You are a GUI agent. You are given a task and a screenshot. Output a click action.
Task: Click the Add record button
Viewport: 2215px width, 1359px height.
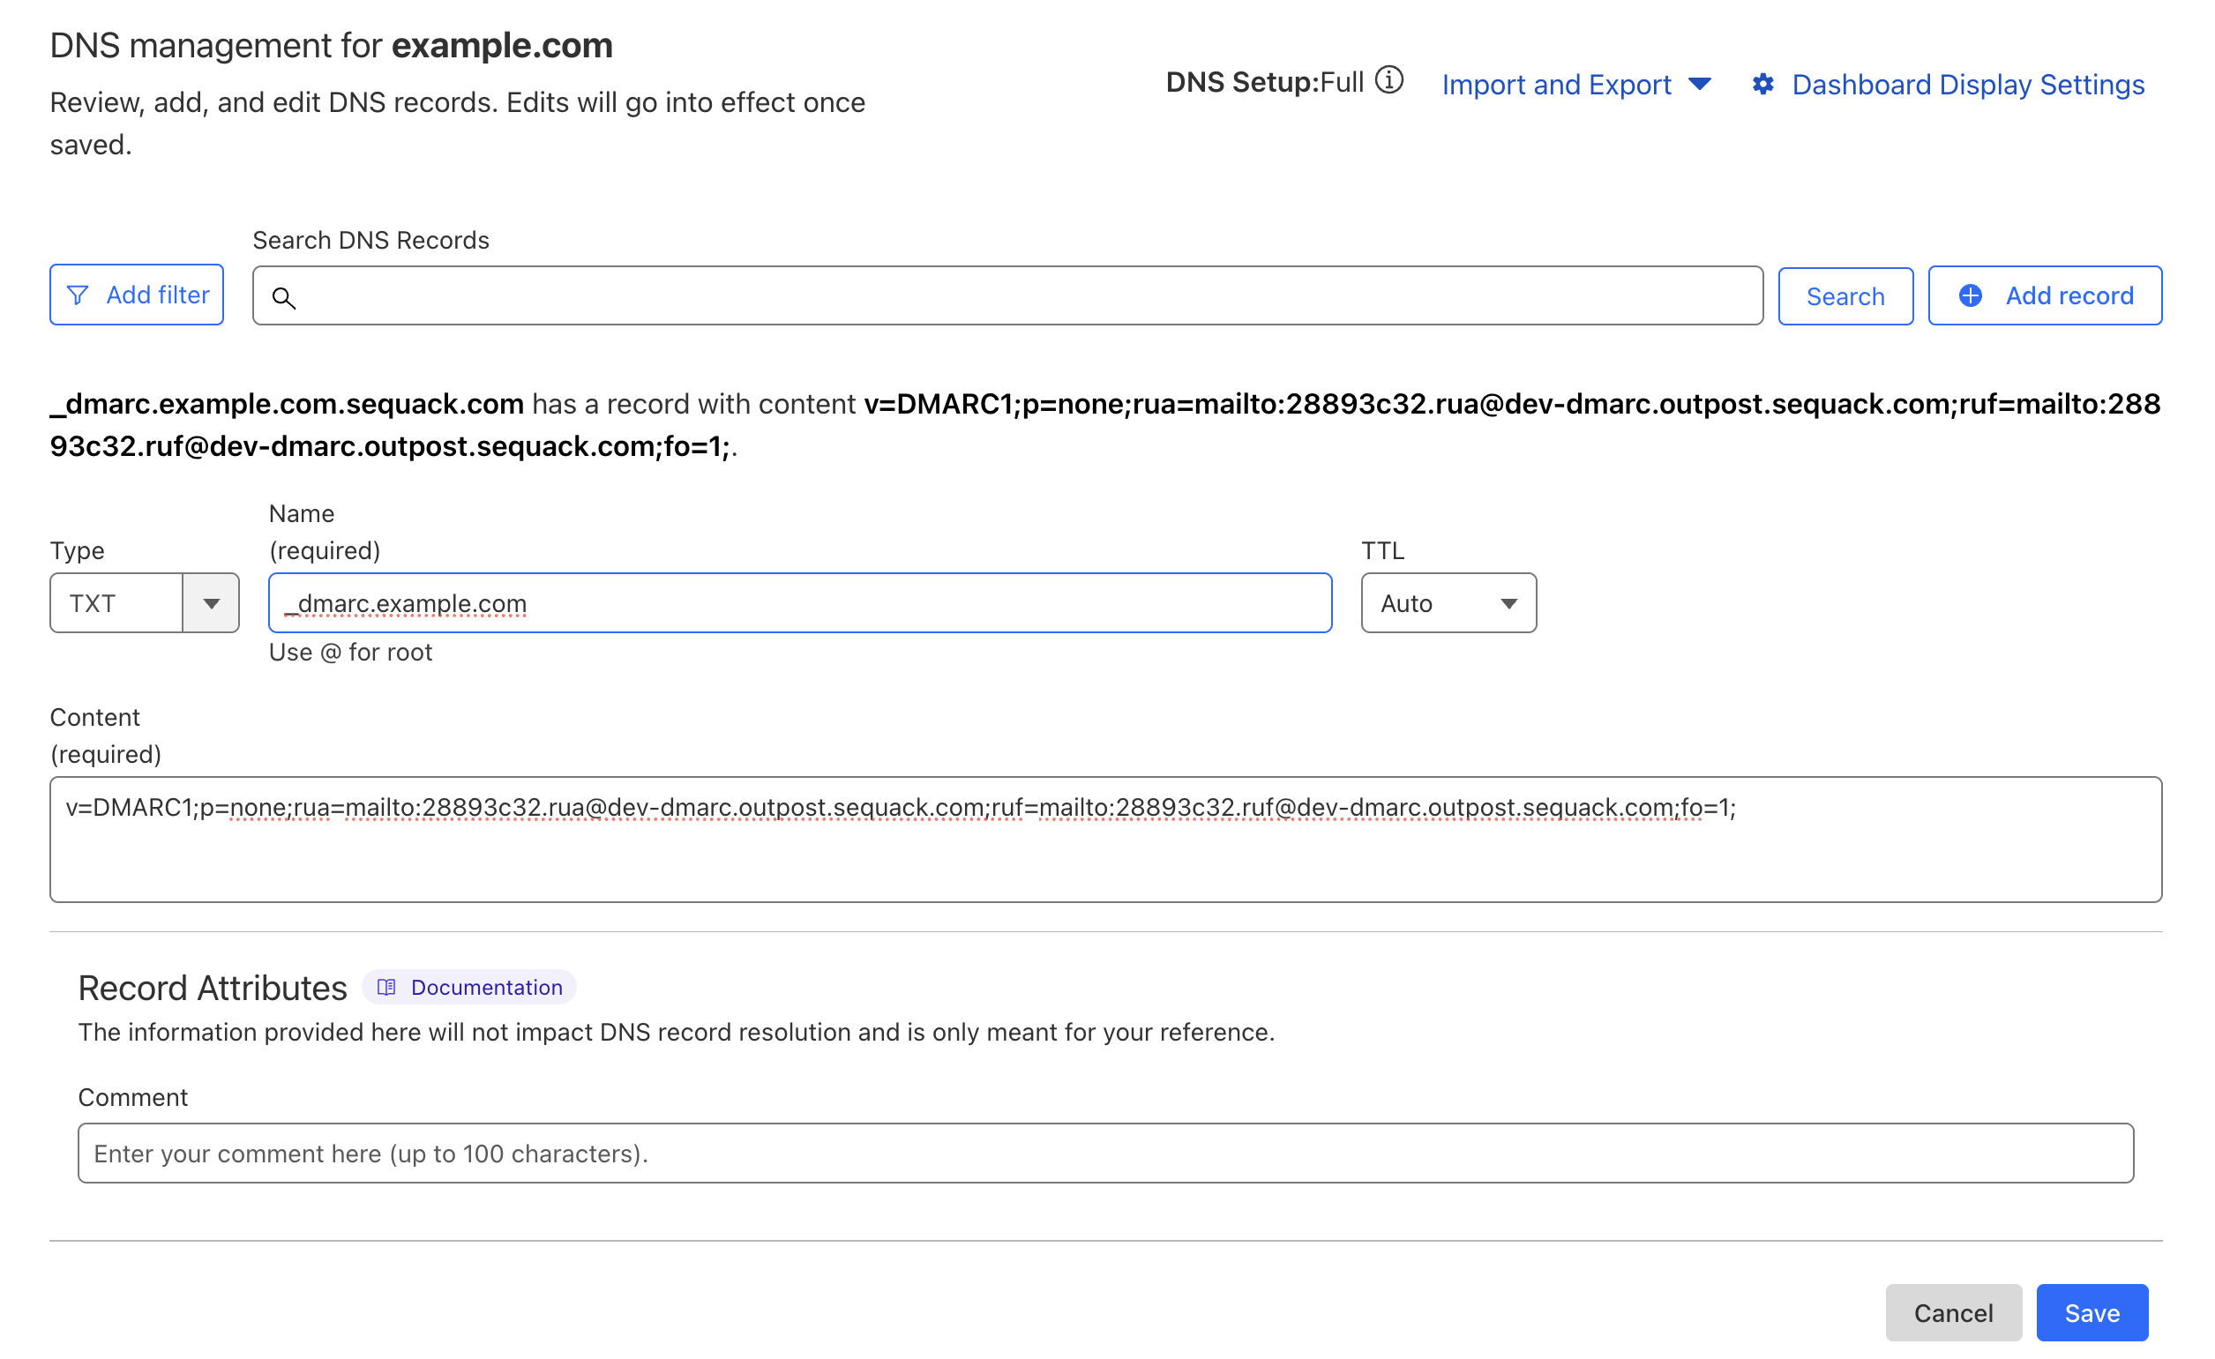pos(2044,295)
